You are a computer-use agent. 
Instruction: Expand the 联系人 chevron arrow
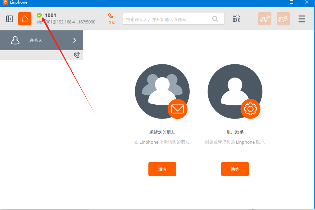[x=75, y=40]
